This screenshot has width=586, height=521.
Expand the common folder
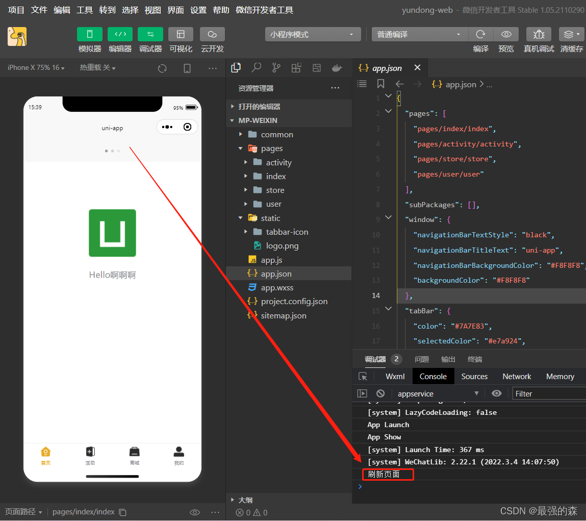(x=289, y=134)
